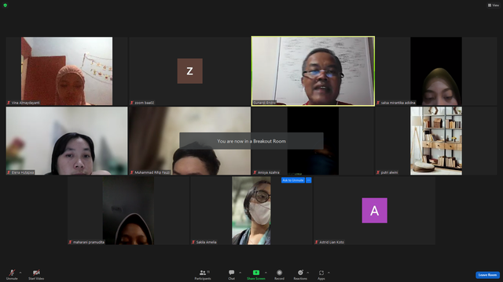Leave the breakout room

click(487, 275)
